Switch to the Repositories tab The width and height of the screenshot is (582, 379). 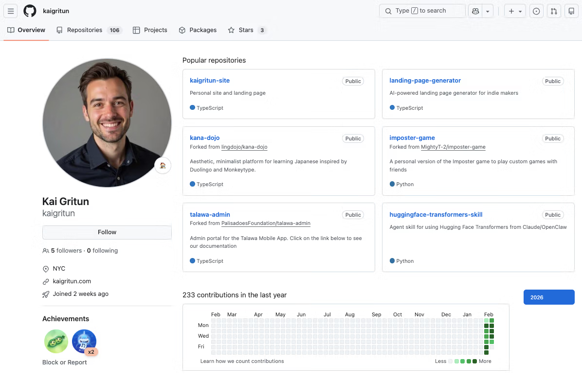[84, 30]
